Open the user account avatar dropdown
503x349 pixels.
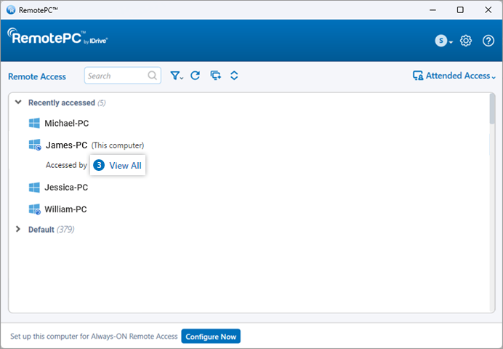point(443,41)
